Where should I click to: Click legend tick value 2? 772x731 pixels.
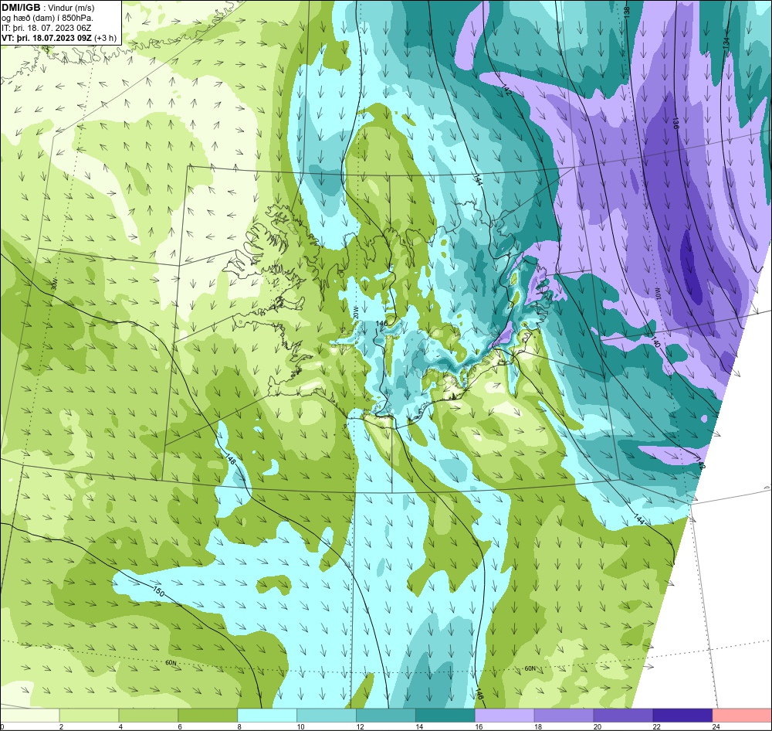point(61,726)
